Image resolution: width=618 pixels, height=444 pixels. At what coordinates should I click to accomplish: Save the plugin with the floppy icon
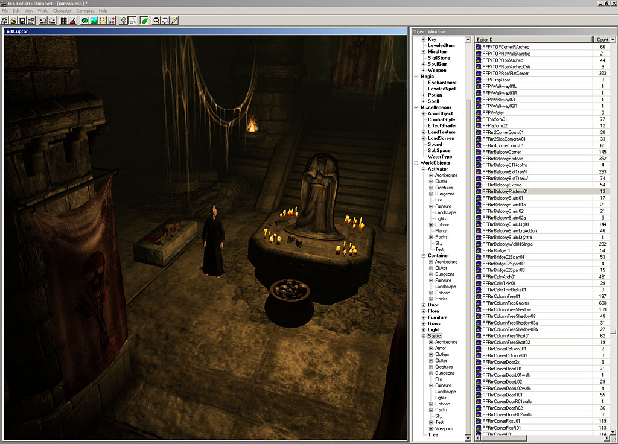(x=22, y=21)
